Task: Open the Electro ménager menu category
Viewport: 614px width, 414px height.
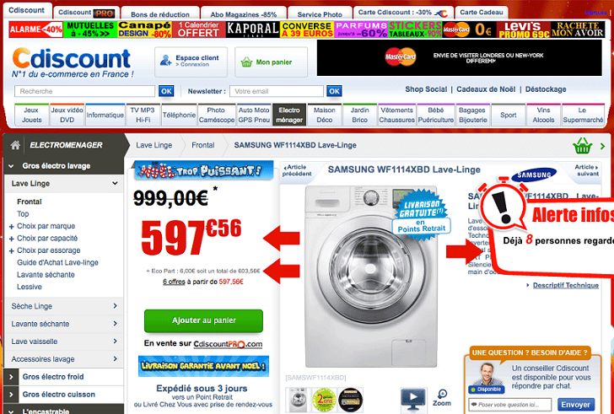Action: 289,115
